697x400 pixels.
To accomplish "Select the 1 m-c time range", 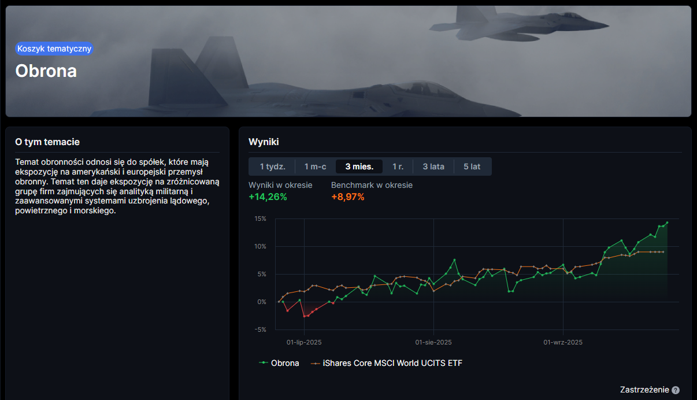I will click(316, 166).
